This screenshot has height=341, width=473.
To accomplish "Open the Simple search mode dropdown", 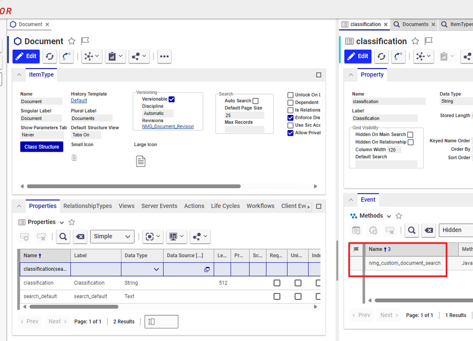I will pyautogui.click(x=112, y=236).
